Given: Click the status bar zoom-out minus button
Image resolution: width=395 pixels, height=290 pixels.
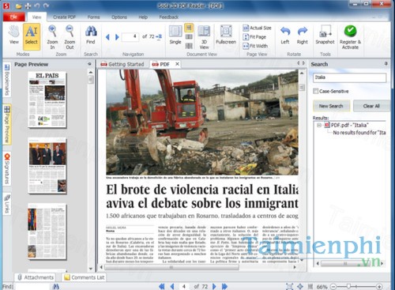Looking at the screenshot, I should coord(333,286).
